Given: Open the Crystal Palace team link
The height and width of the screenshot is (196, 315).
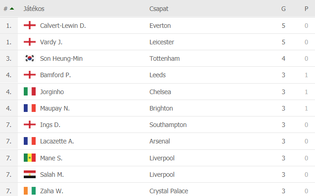Looking at the screenshot, I should click(169, 191).
